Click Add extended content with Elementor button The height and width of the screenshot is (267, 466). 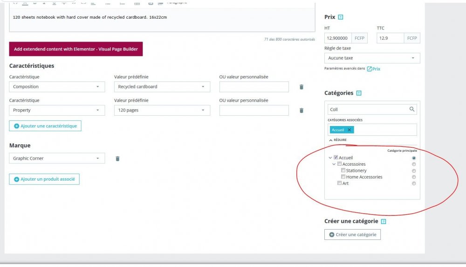coord(75,49)
